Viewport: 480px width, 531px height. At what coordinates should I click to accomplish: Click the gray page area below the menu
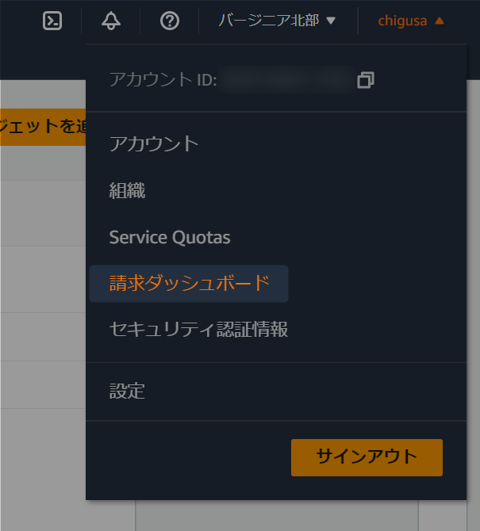click(277, 515)
